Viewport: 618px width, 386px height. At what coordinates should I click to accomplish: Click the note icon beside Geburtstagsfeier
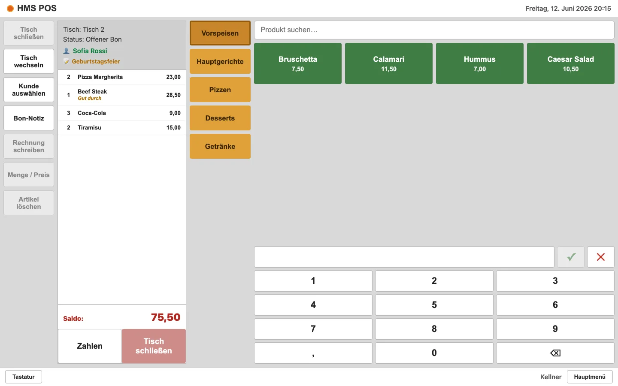[x=67, y=61]
